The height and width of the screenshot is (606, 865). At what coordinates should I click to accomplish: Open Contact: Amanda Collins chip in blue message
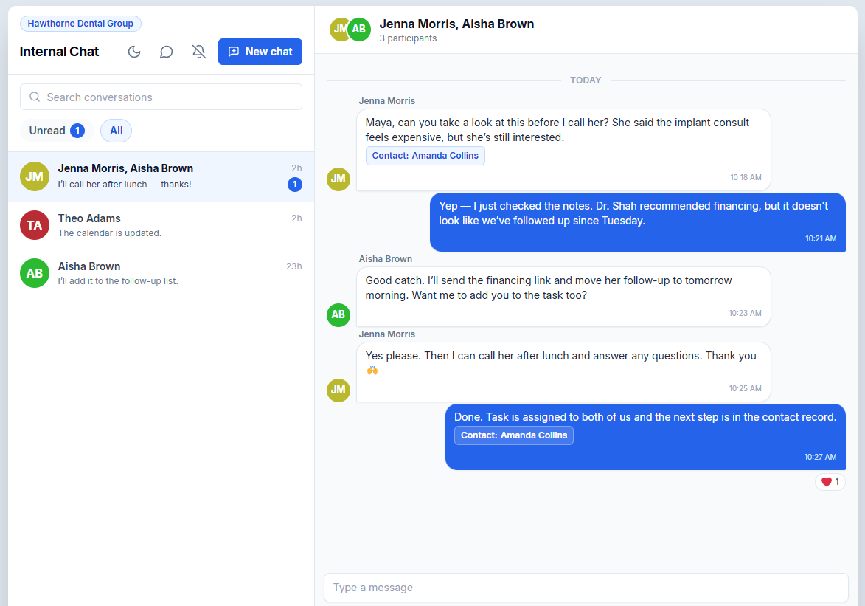(x=513, y=435)
